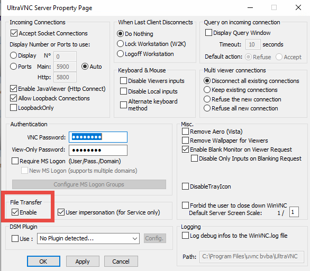The width and height of the screenshot is (310, 271).
Task: Select Refuse default action radio
Action: coord(248,57)
